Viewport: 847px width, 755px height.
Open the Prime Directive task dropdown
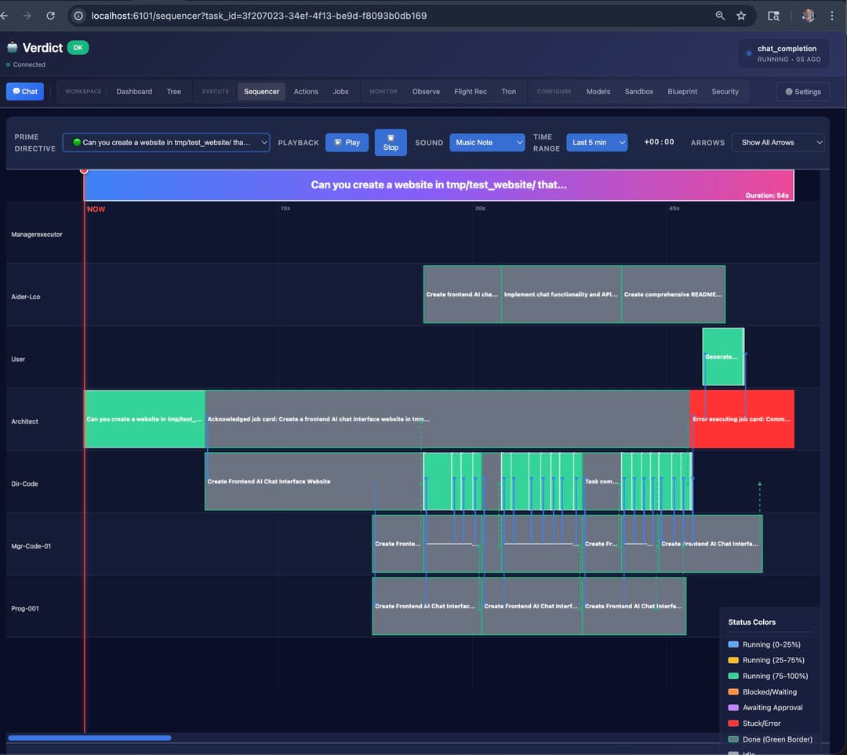pyautogui.click(x=165, y=142)
